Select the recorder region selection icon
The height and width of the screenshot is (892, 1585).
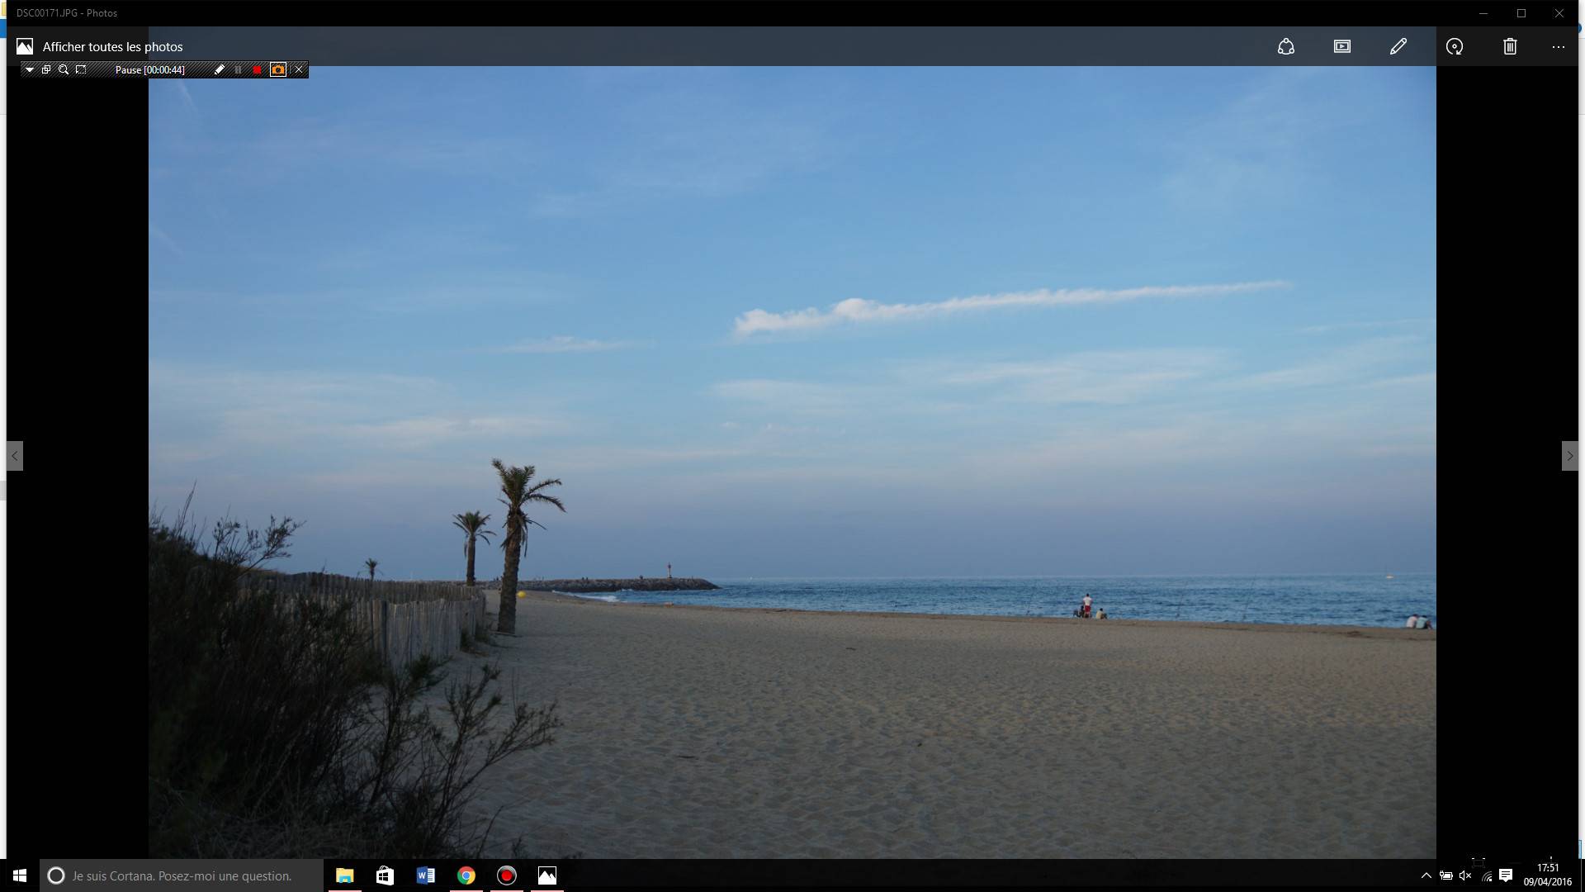(81, 70)
